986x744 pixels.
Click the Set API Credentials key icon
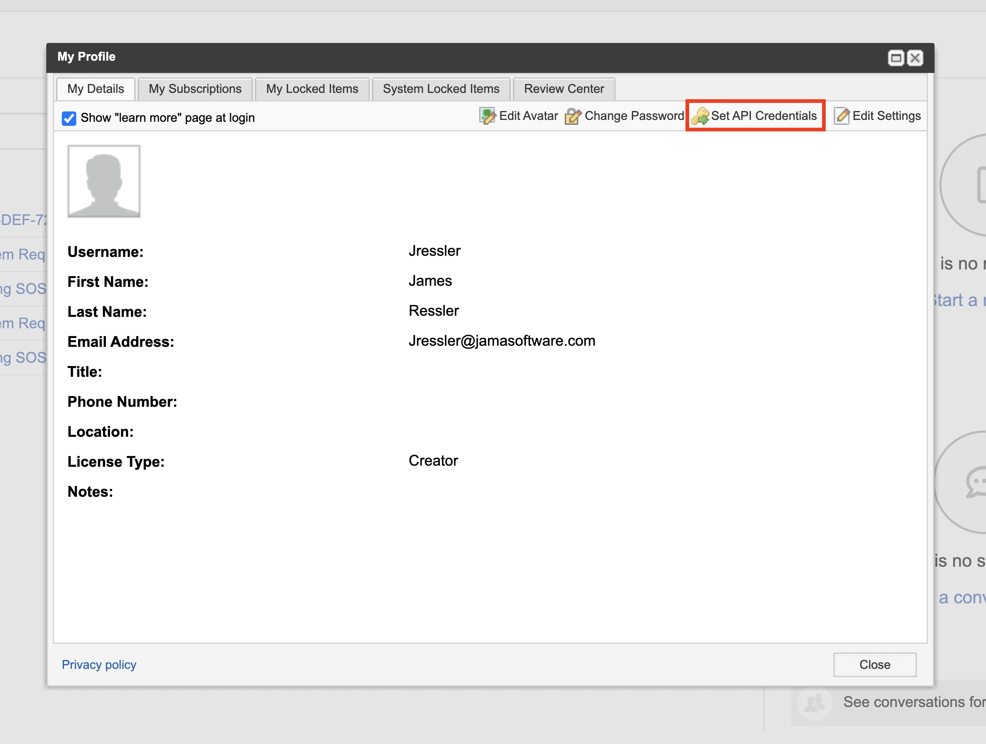(x=700, y=116)
